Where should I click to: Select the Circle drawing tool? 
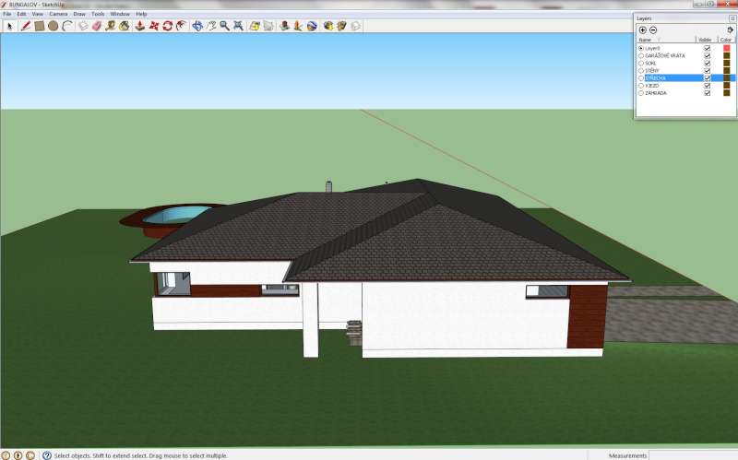click(x=54, y=26)
